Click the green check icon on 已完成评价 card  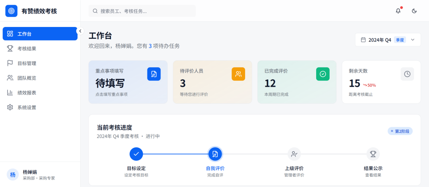pyautogui.click(x=323, y=74)
